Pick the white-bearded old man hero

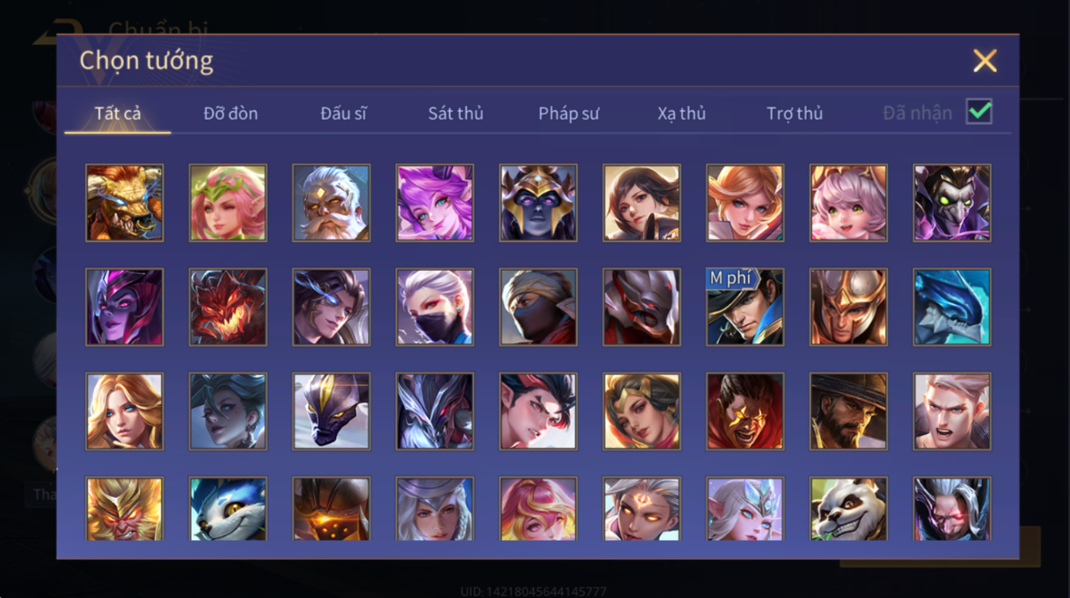pyautogui.click(x=331, y=203)
